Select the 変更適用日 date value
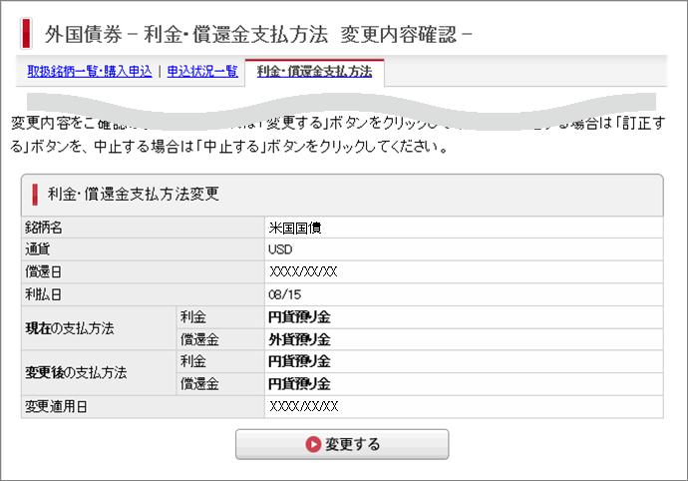This screenshot has width=688, height=481. 303,406
